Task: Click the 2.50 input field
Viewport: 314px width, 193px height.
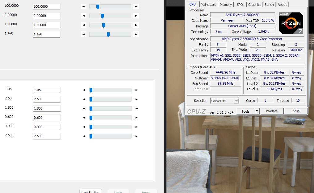Action: pos(47,99)
